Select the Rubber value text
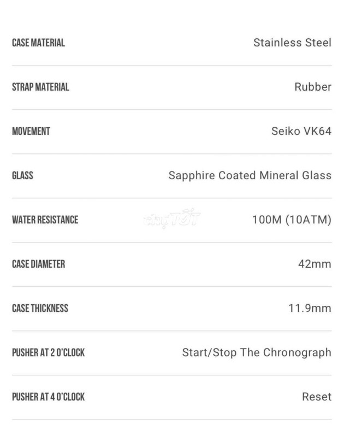The height and width of the screenshot is (437, 344). coord(313,87)
